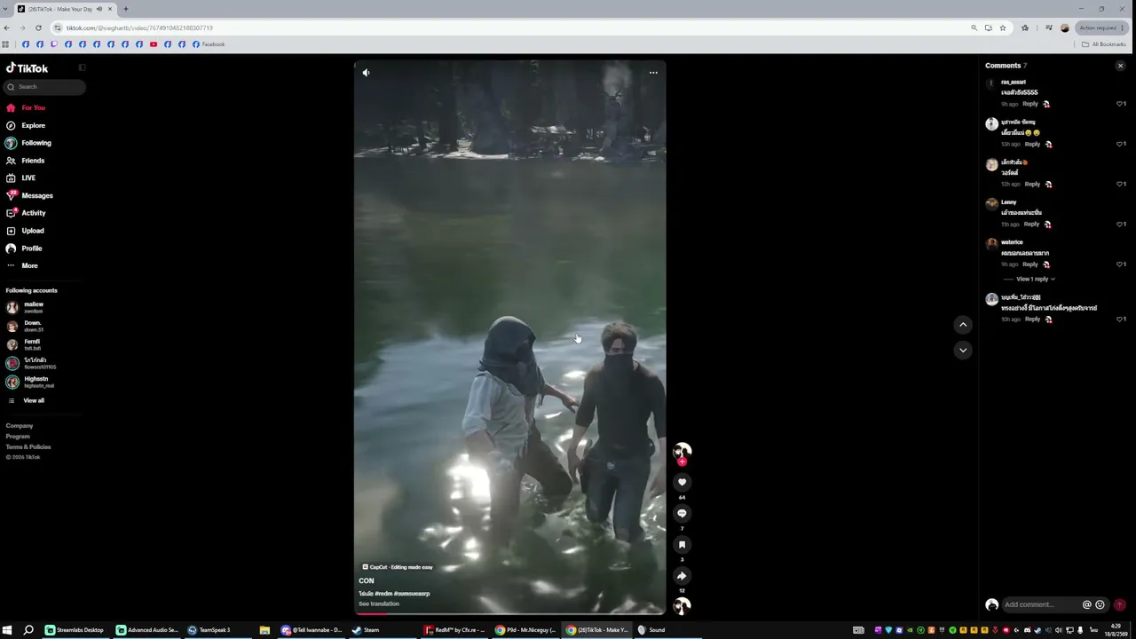Mute the video with the speaker icon
This screenshot has height=639, width=1136.
point(366,73)
